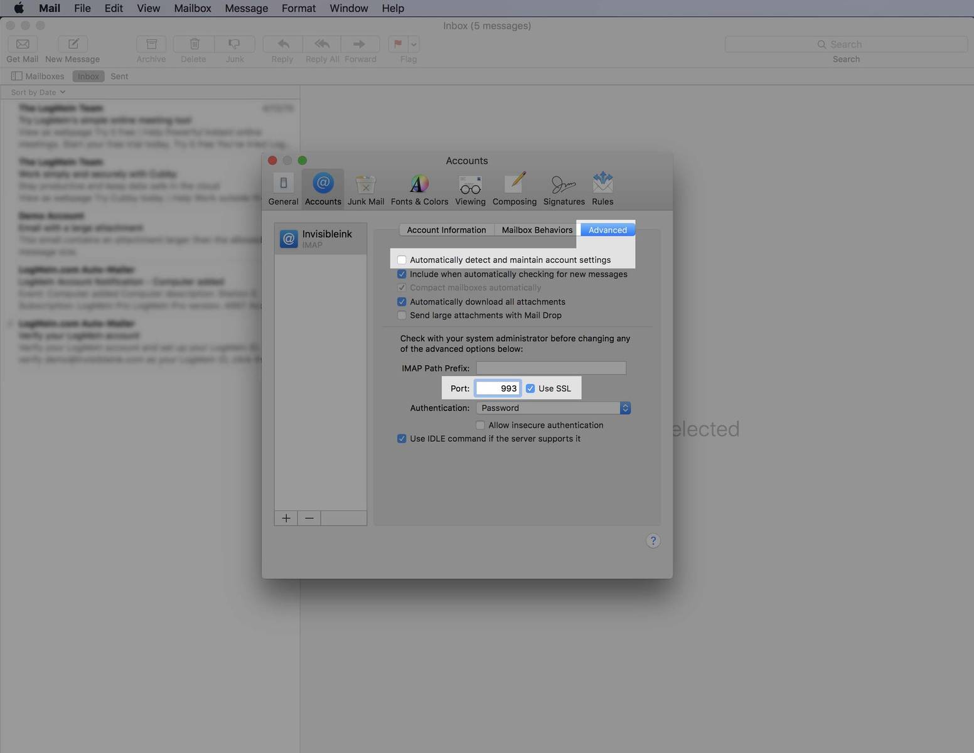Open the Edit menu
This screenshot has width=974, height=753.
pos(114,8)
